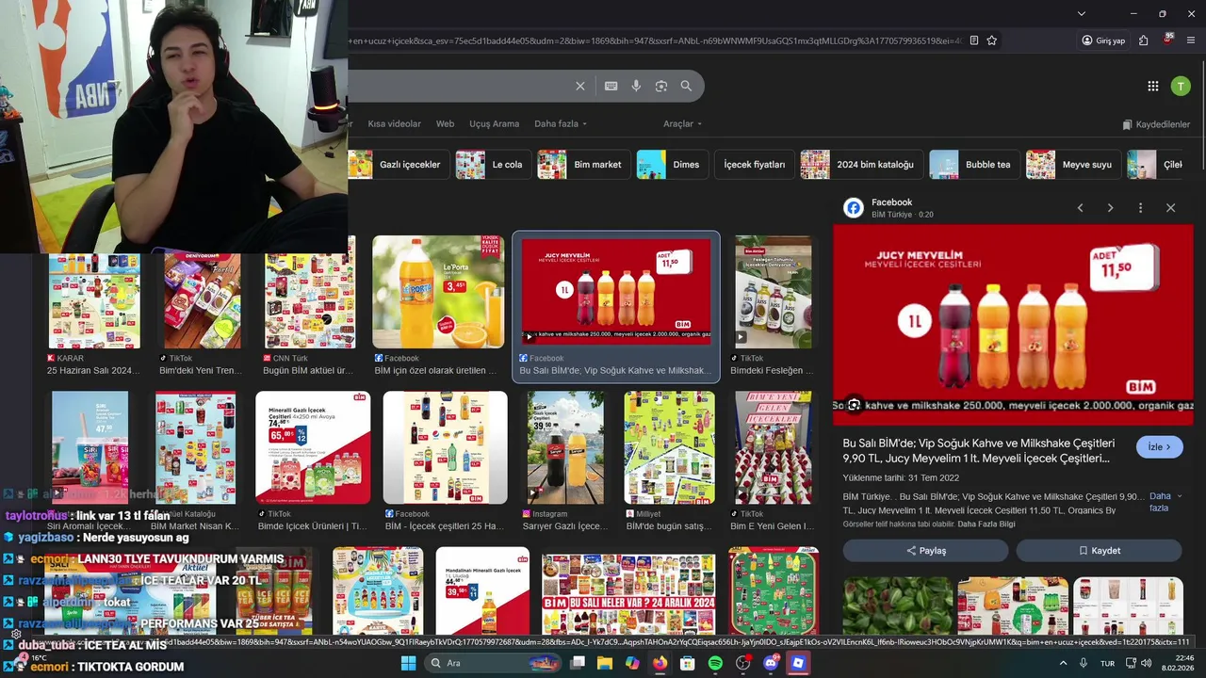Screen dimensions: 1206x678
Task: Expand the Daha fazla description text
Action: click(x=1165, y=502)
